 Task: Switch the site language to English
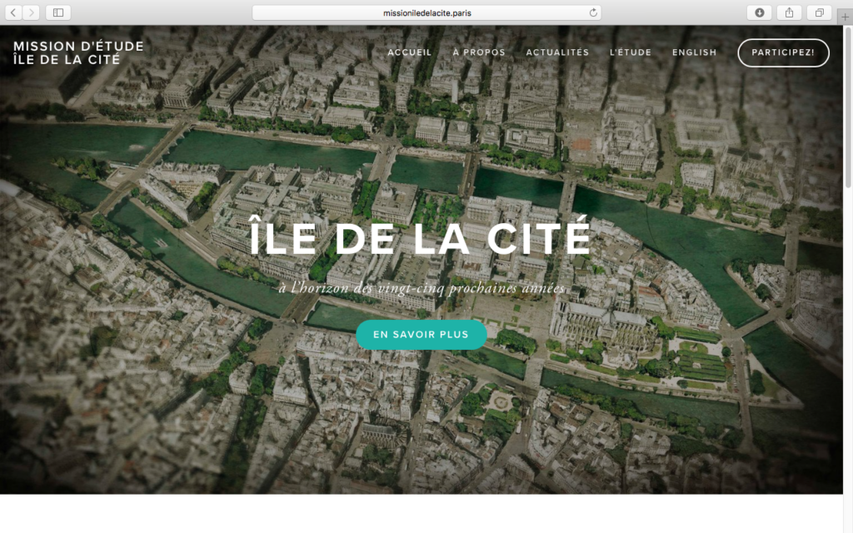pos(694,52)
